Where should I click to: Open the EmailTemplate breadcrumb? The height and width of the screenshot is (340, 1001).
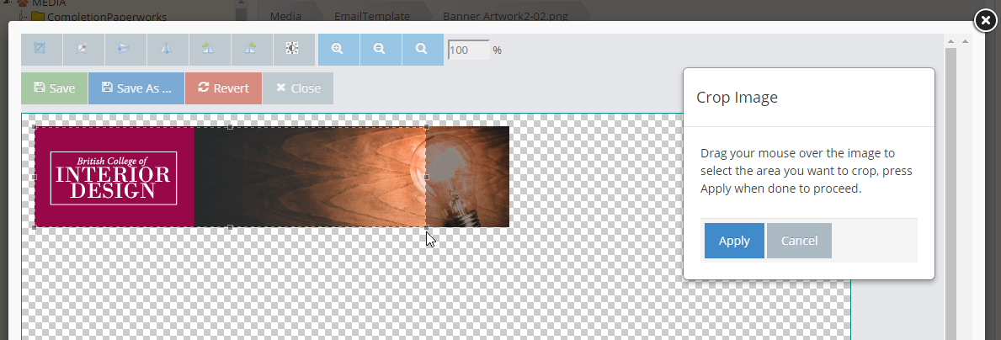click(371, 16)
